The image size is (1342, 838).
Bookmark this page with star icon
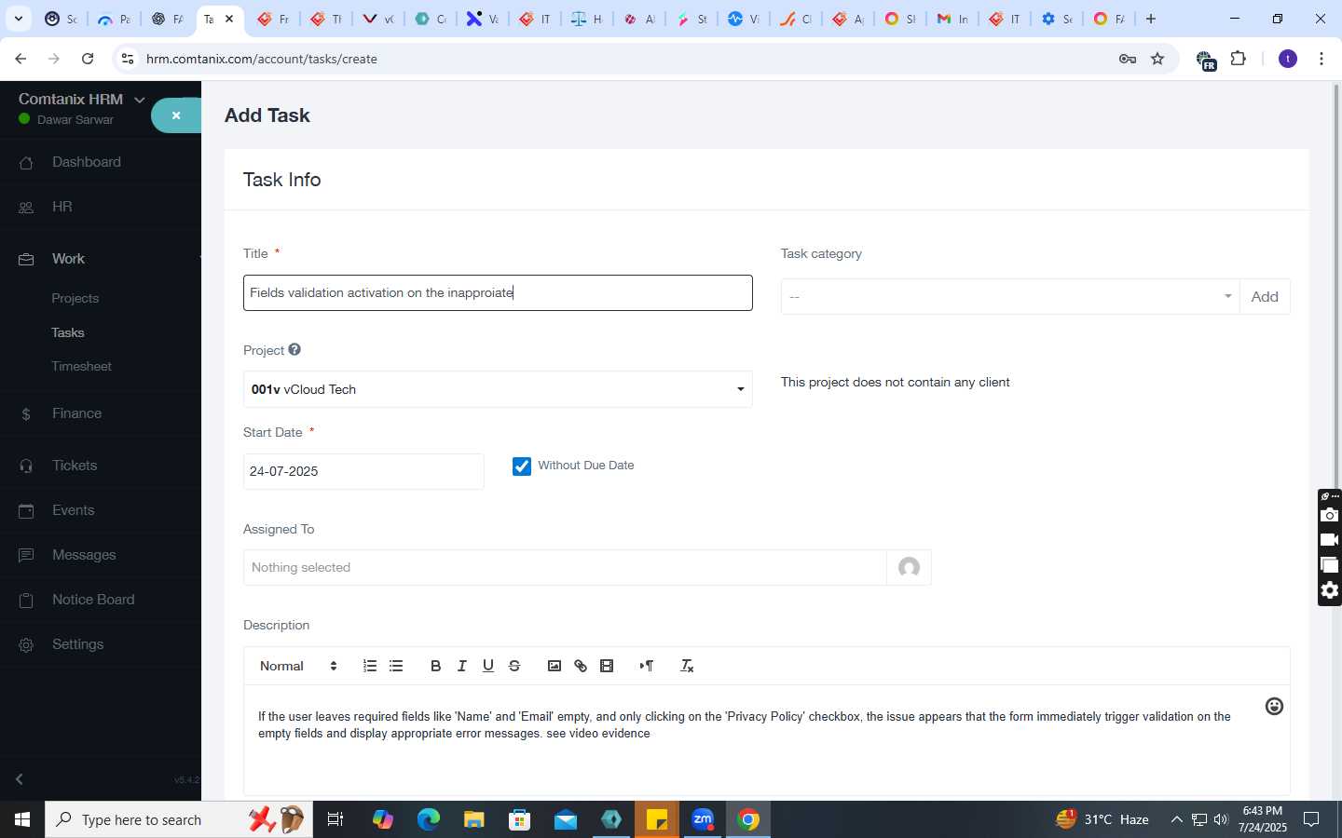[x=1157, y=59]
